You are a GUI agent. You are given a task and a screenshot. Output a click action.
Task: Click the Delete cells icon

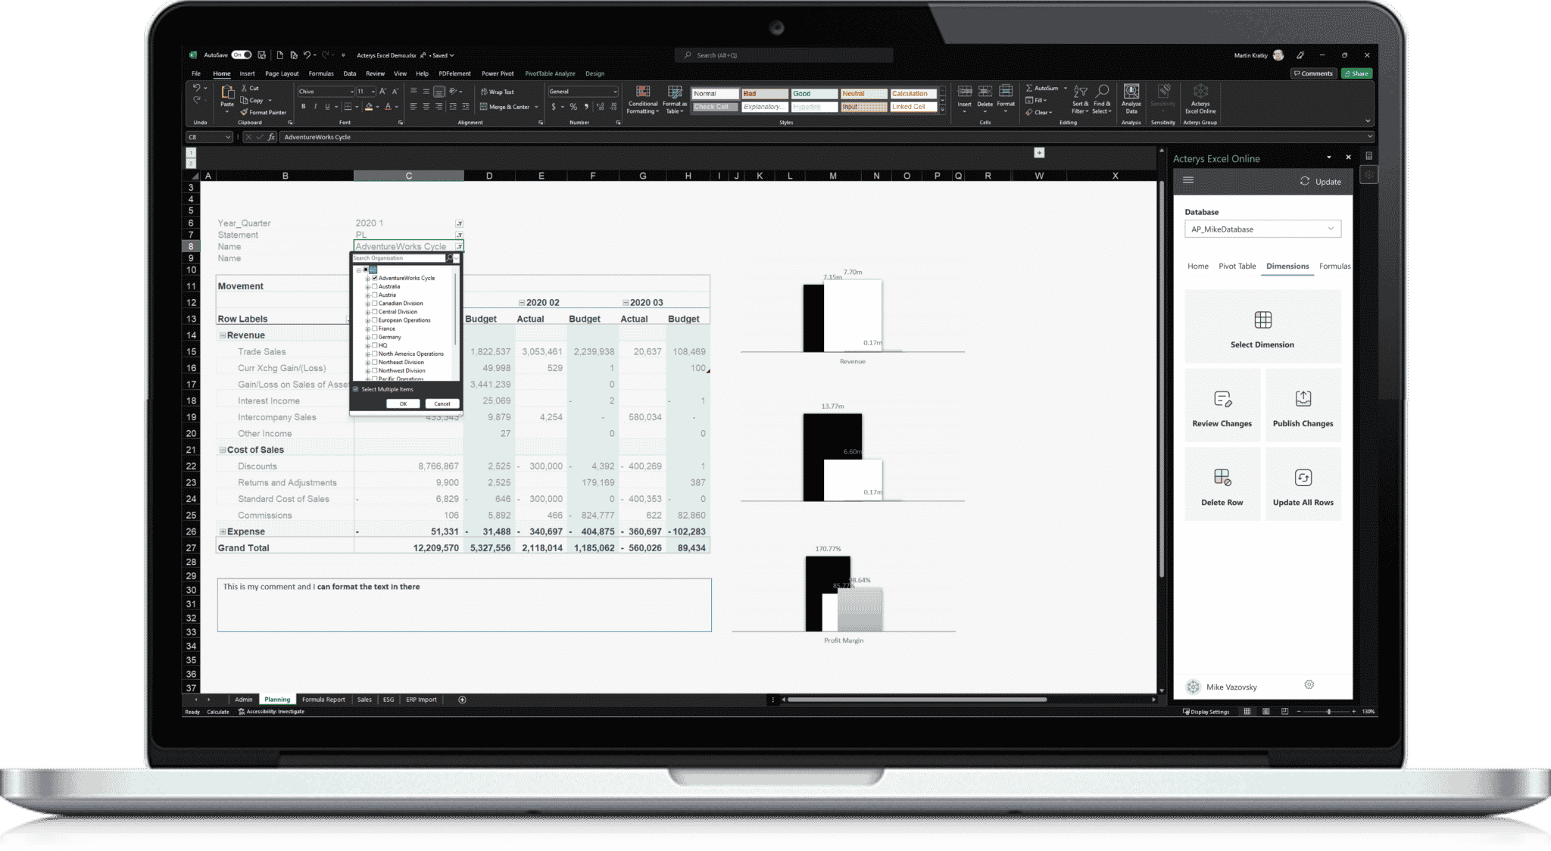(985, 92)
